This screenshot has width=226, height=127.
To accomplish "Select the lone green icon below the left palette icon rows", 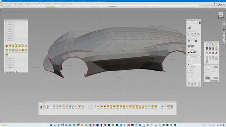I will pos(7,54).
